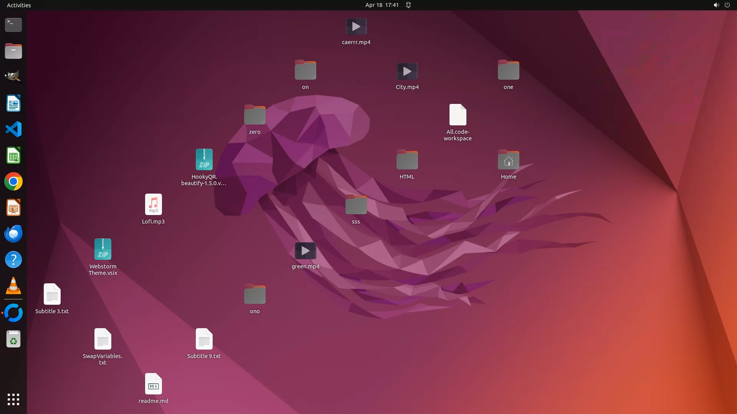This screenshot has width=737, height=414.
Task: Open the Terminal from the dock
Action: click(x=13, y=25)
